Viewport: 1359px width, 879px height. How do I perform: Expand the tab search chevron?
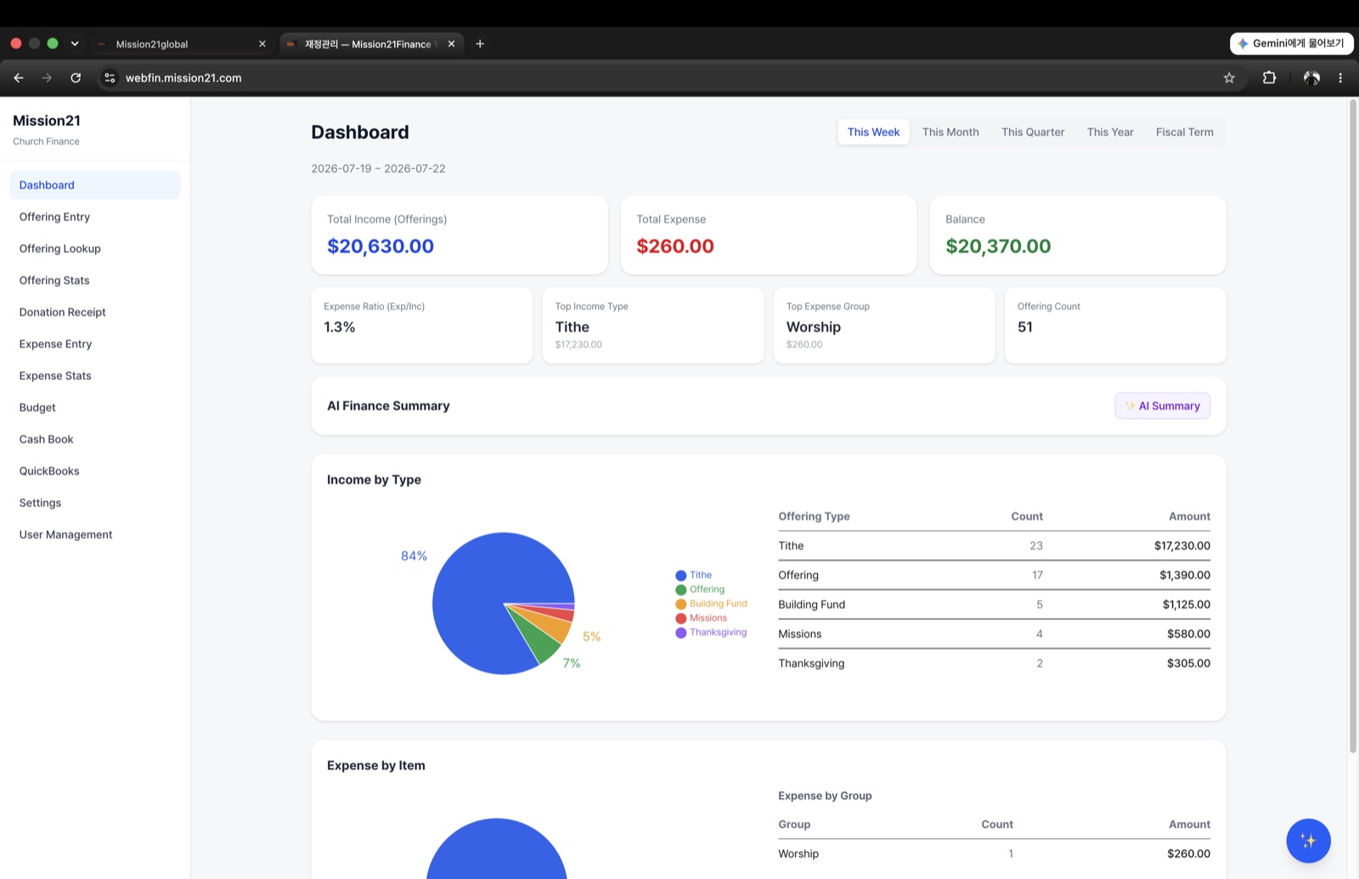(x=75, y=44)
